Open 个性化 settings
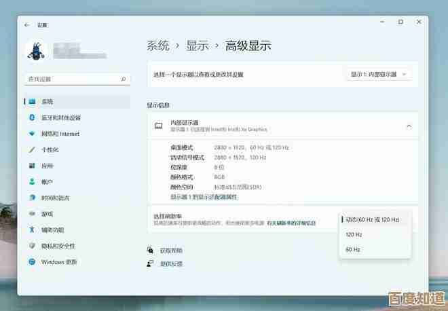Image resolution: width=448 pixels, height=311 pixels. click(x=77, y=149)
